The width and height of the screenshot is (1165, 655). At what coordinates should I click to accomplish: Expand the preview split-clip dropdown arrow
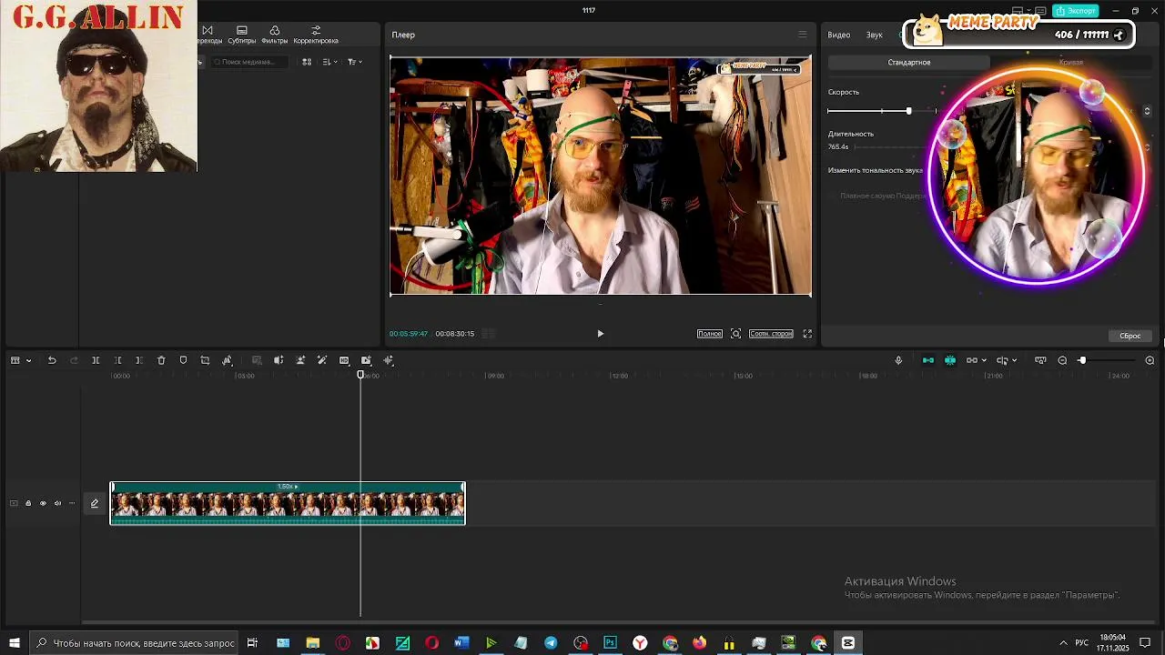click(x=1014, y=360)
